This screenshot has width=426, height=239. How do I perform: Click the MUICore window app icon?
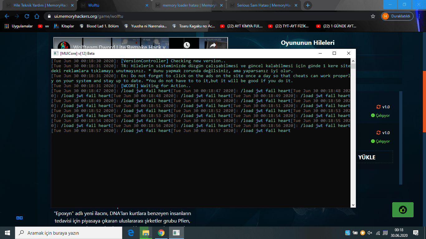click(x=56, y=53)
